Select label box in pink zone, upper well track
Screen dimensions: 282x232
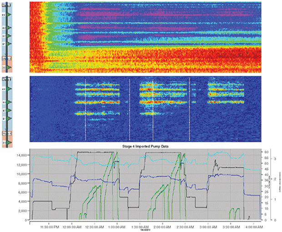coord(5,59)
